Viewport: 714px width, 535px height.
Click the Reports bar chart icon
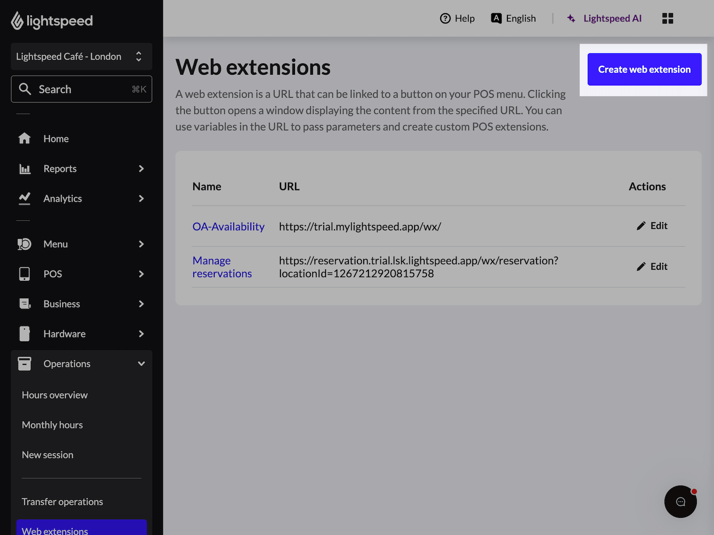[25, 168]
